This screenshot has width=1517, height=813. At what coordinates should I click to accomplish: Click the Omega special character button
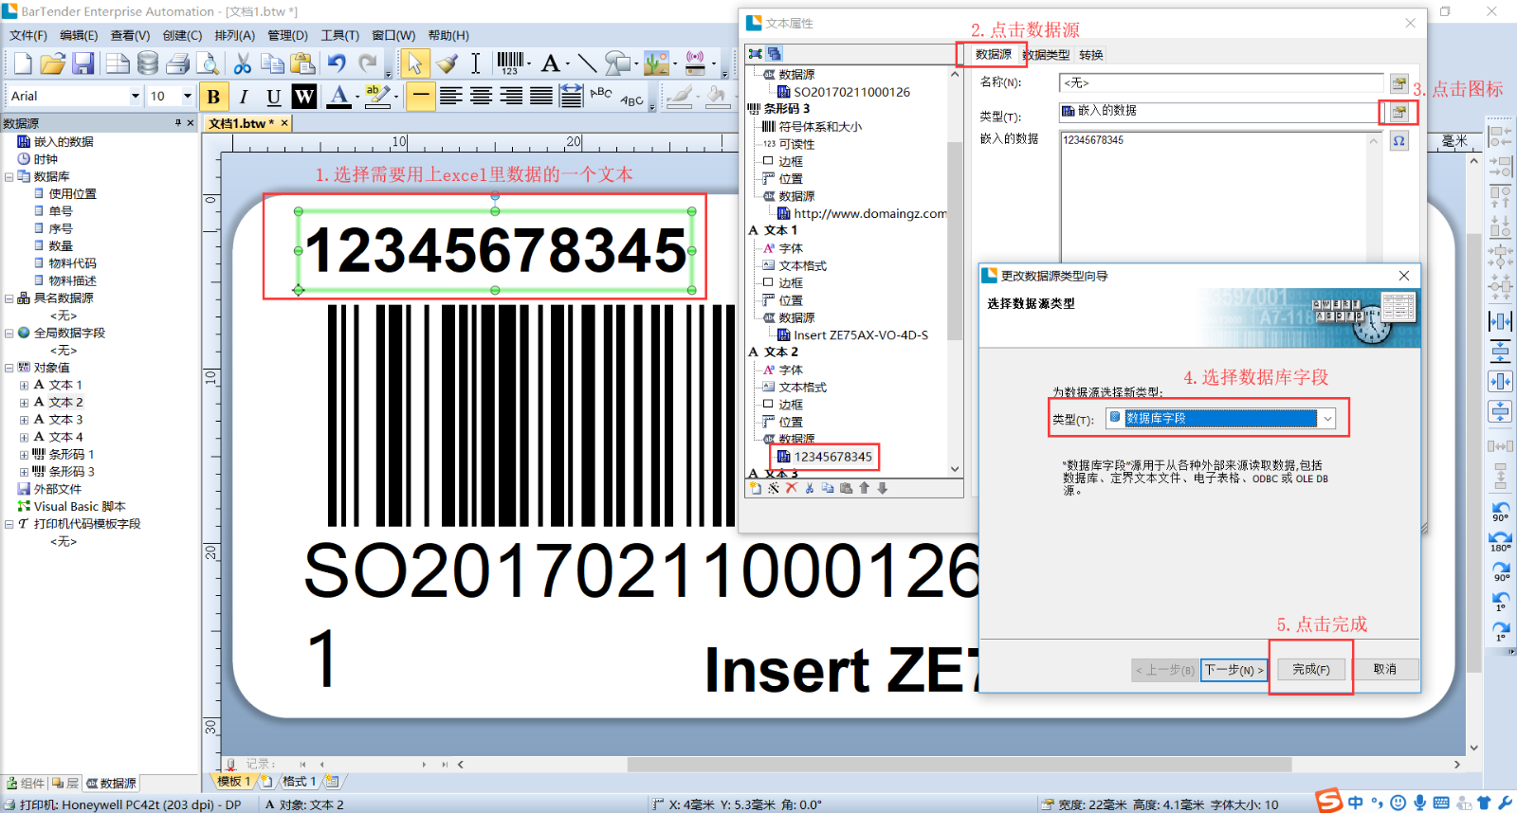(x=1398, y=141)
